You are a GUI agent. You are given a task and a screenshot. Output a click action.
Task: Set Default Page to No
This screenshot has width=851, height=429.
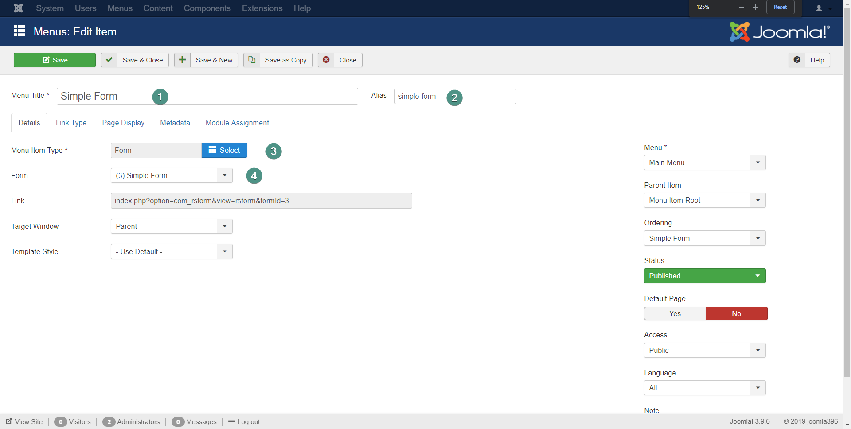tap(736, 313)
